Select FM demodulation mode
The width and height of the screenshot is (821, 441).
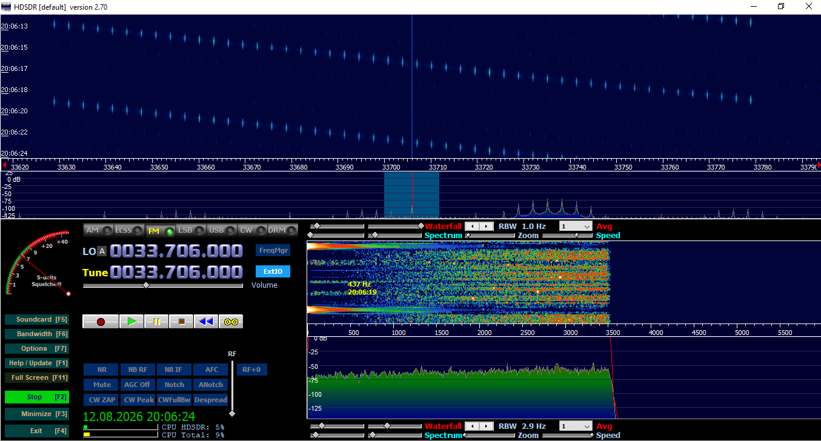(161, 230)
